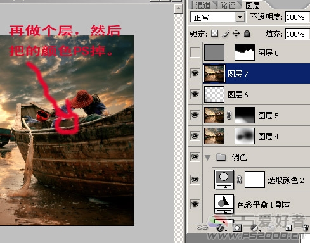Show 图层 8 via empty visibility box
310x243 pixels.
click(x=195, y=53)
